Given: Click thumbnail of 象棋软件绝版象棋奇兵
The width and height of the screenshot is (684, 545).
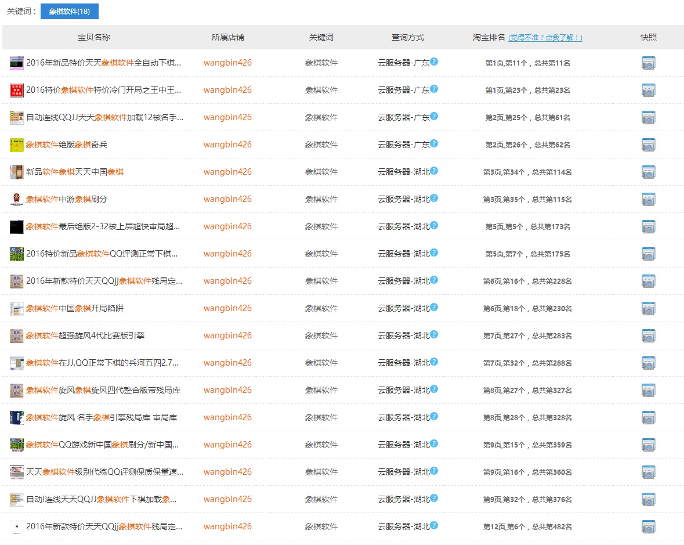Looking at the screenshot, I should click(17, 145).
